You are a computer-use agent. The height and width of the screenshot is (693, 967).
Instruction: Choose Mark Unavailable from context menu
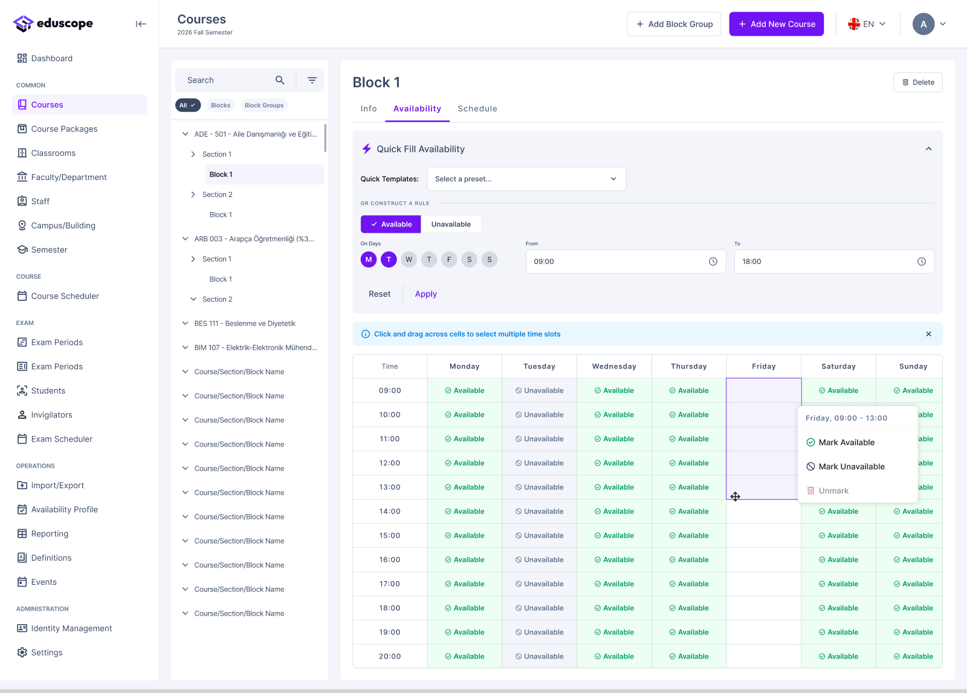tap(858, 466)
